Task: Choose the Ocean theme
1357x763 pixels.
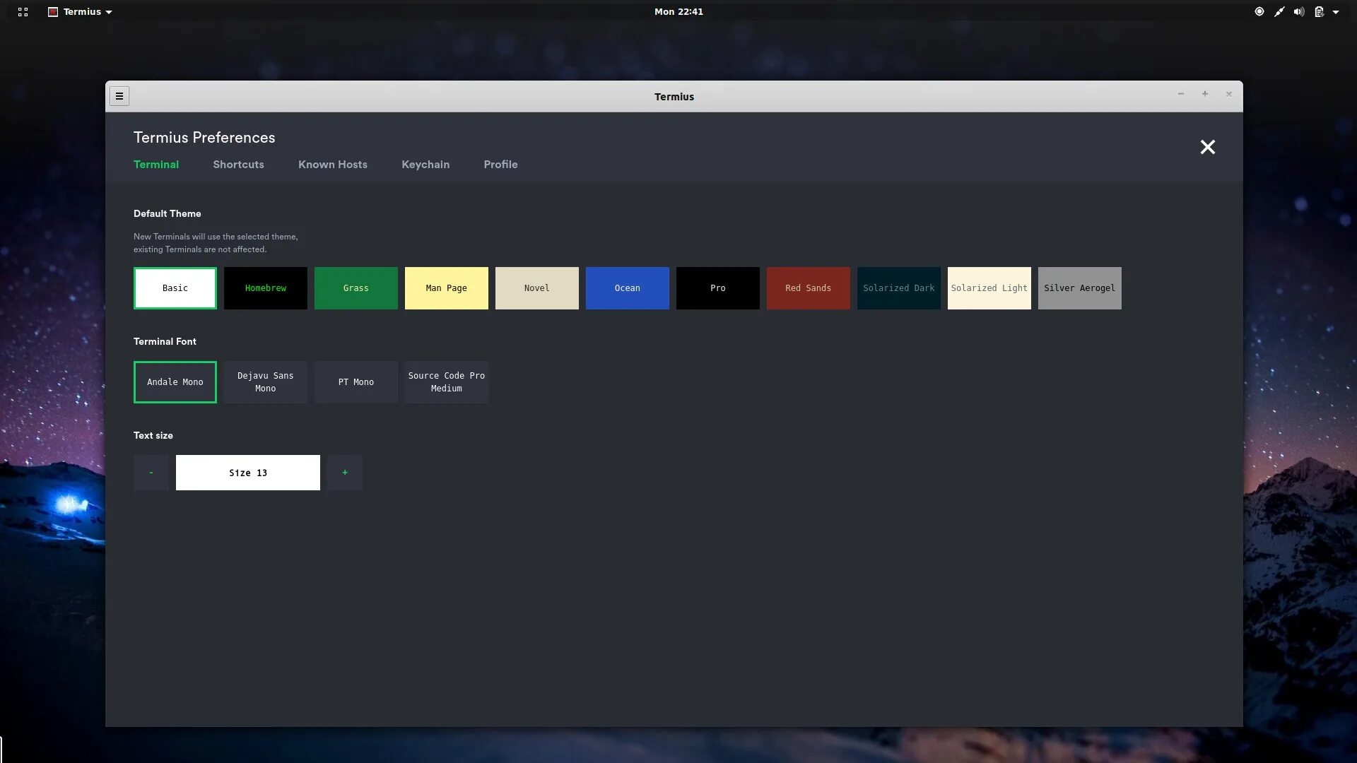Action: coord(628,288)
